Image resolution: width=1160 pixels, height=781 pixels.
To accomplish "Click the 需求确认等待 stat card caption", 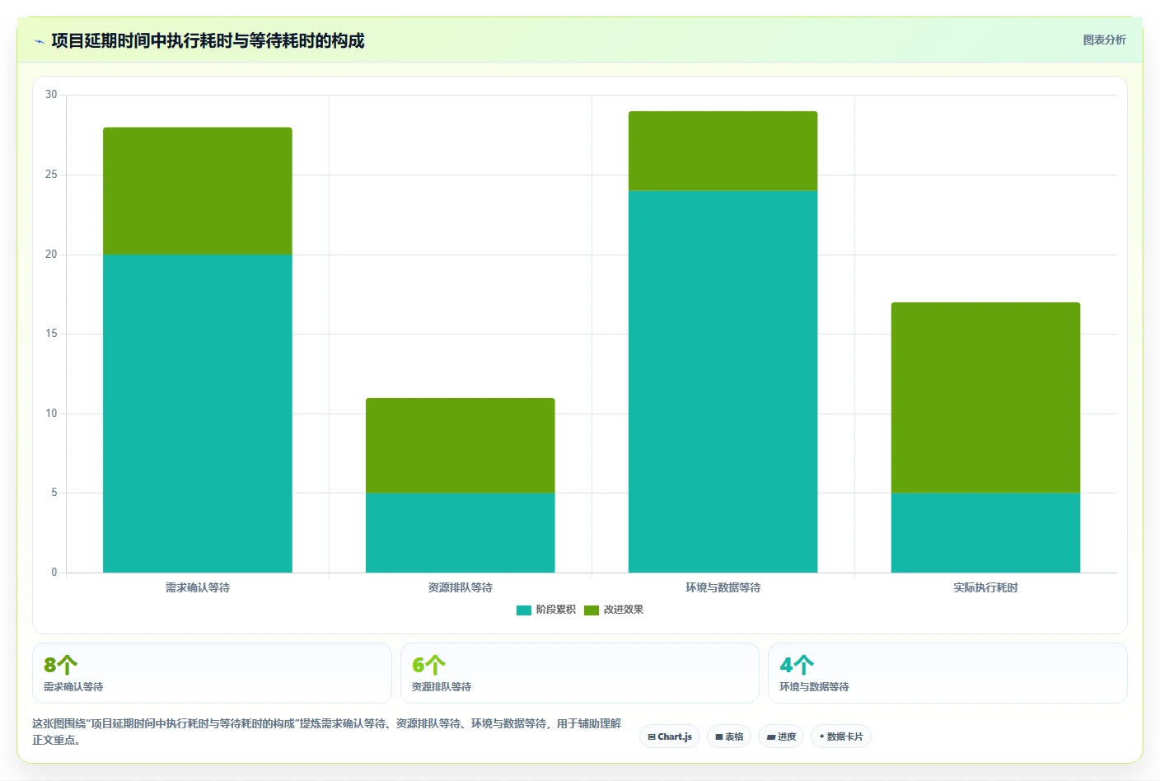I will pos(73,686).
